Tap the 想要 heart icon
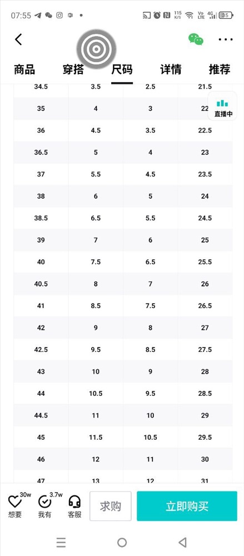Viewport: 244px width, 556px height. pos(15,502)
